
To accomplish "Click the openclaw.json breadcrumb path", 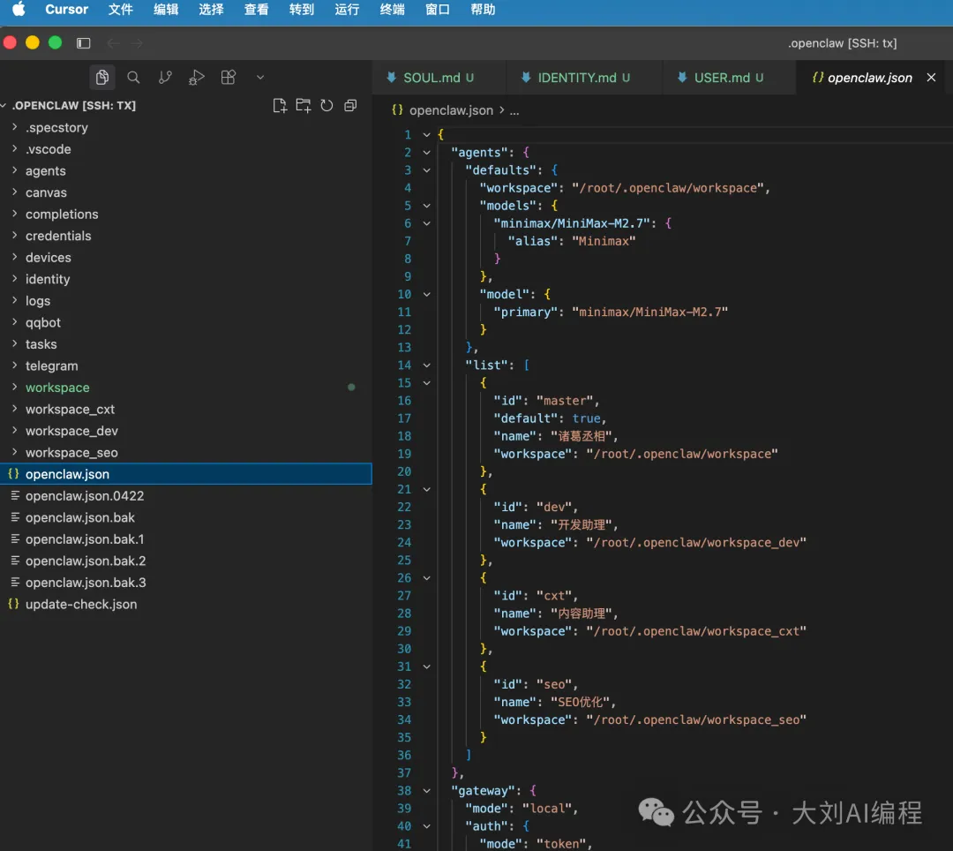I will pos(449,110).
